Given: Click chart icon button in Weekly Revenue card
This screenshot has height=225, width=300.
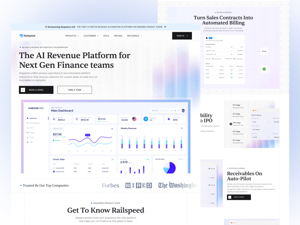Looking at the screenshot, I should coord(182,128).
